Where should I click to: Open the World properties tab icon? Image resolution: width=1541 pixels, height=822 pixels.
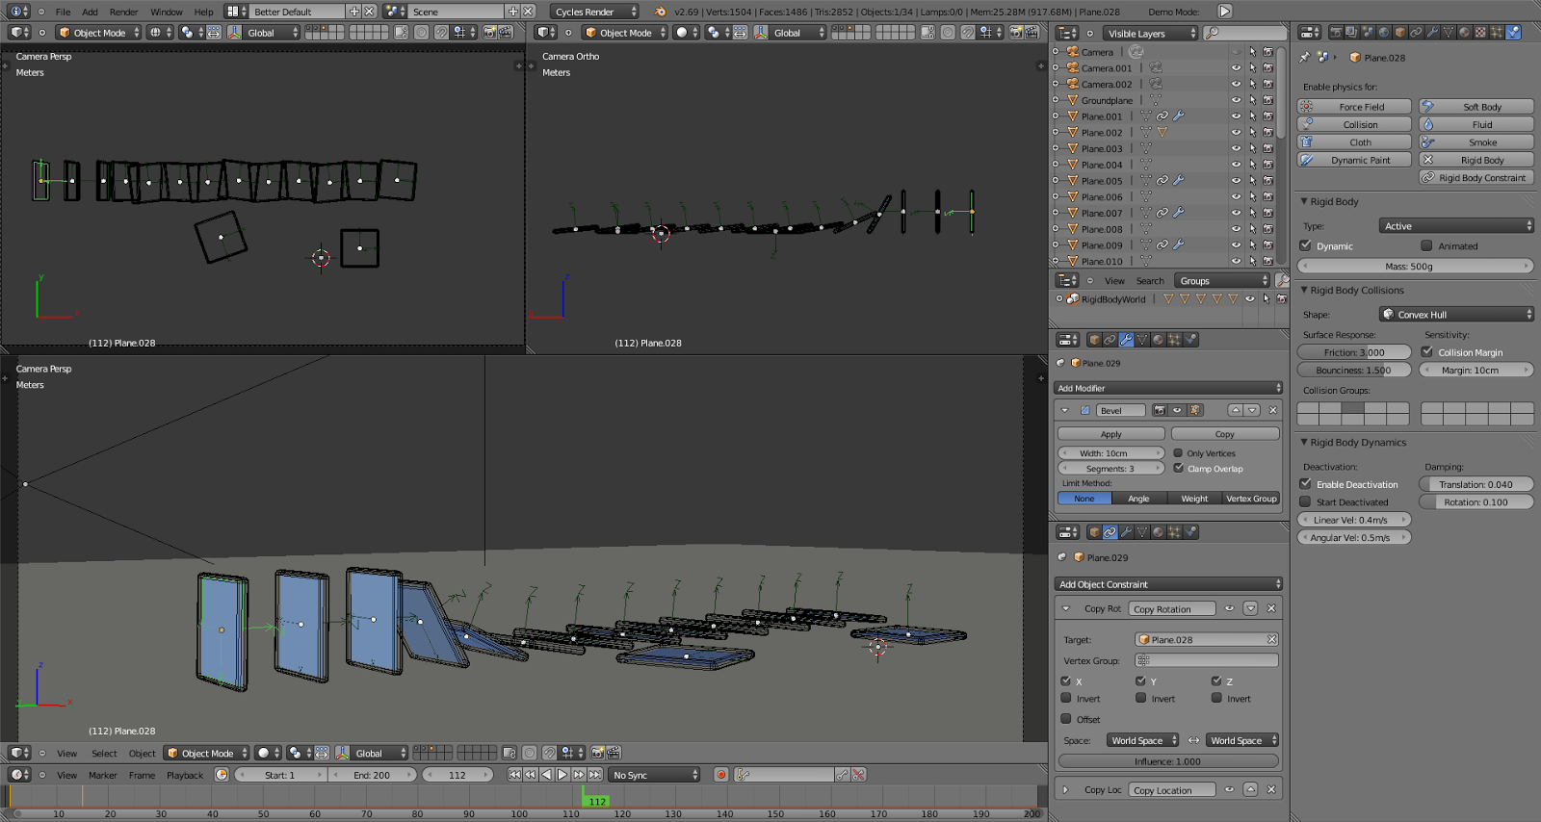1384,32
